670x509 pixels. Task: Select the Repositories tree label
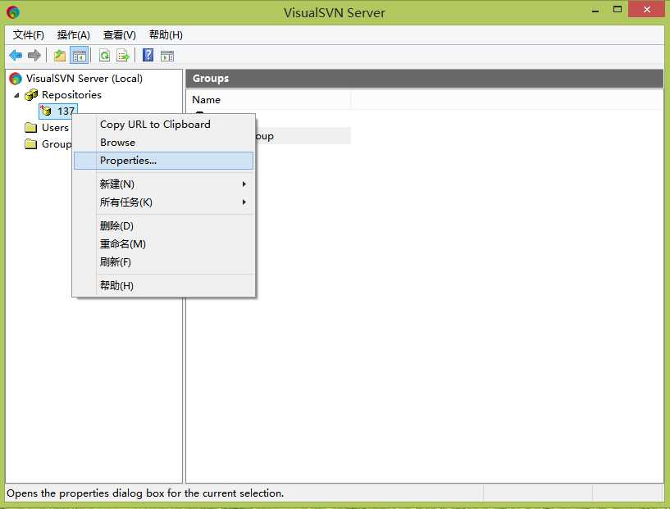click(71, 95)
